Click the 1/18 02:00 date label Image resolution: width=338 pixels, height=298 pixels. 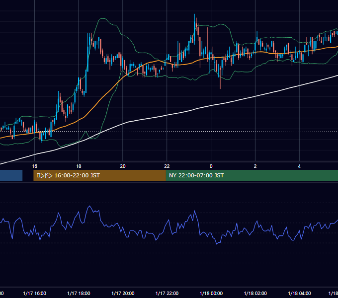[255, 293]
